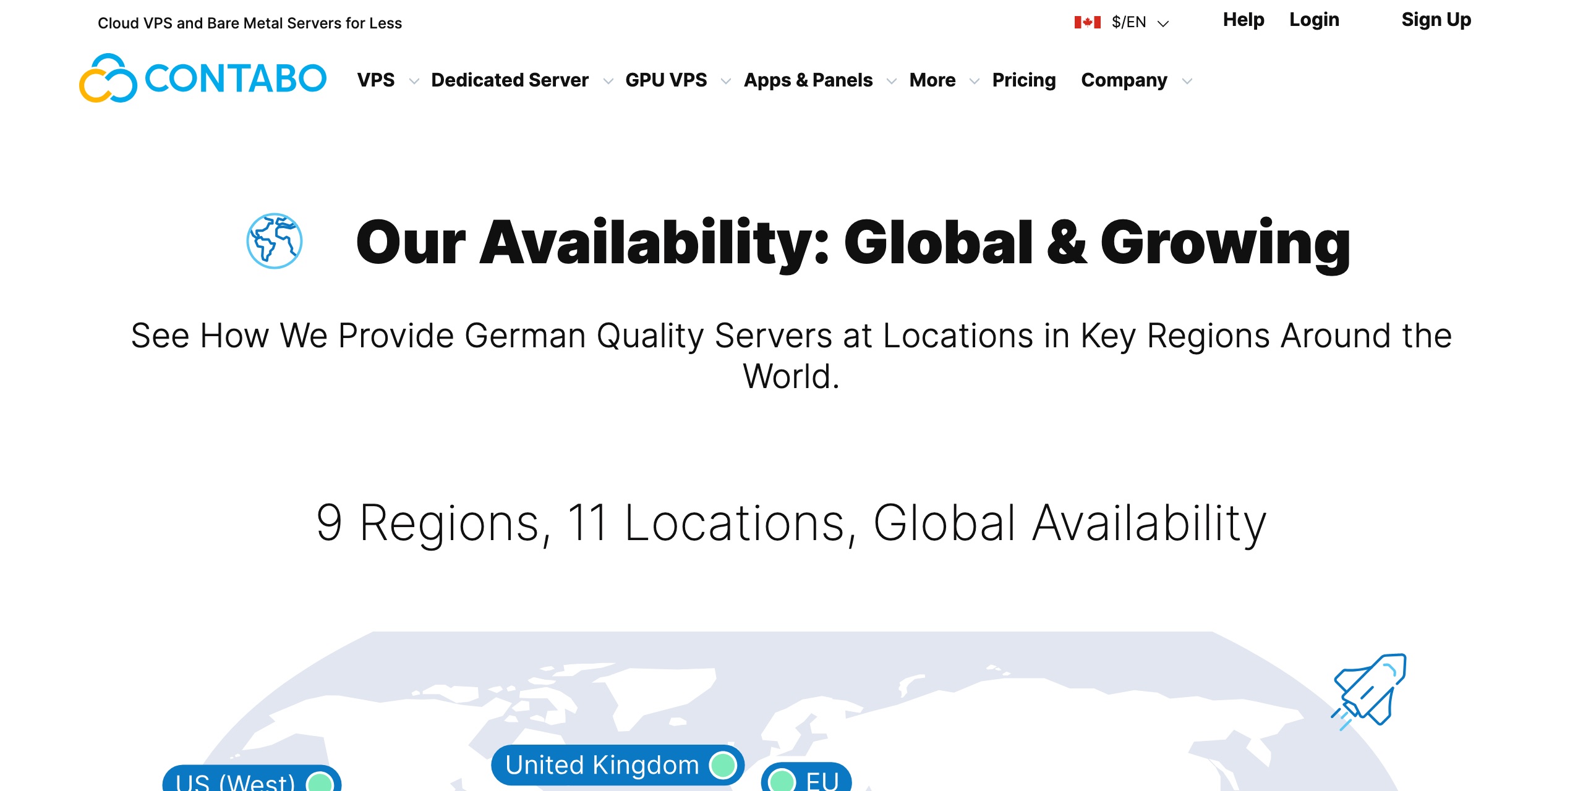Select the United Kingdom map label

pyautogui.click(x=617, y=765)
